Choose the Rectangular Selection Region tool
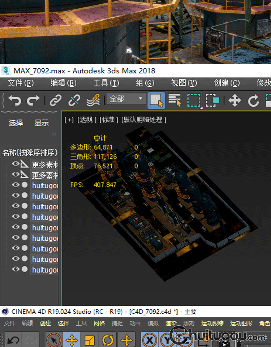The height and width of the screenshot is (347, 271). (x=194, y=100)
